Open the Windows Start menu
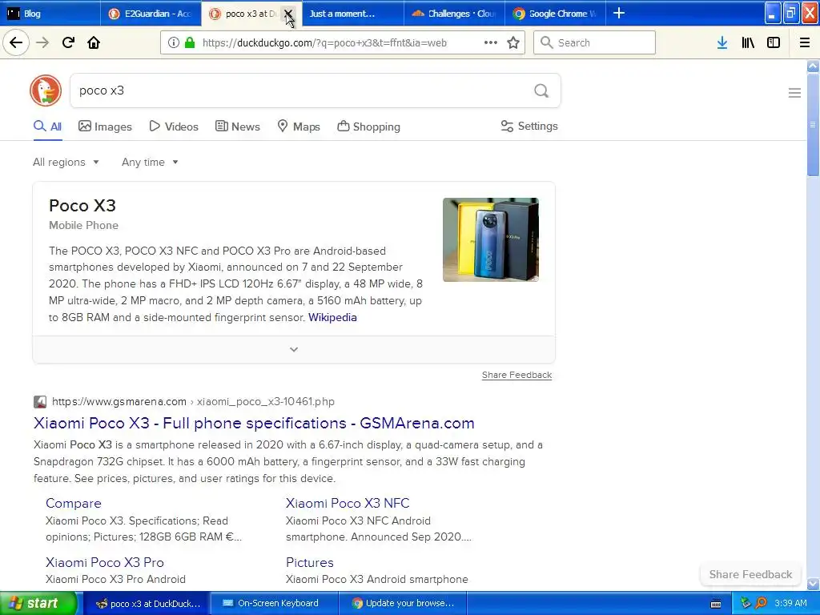 (x=38, y=603)
